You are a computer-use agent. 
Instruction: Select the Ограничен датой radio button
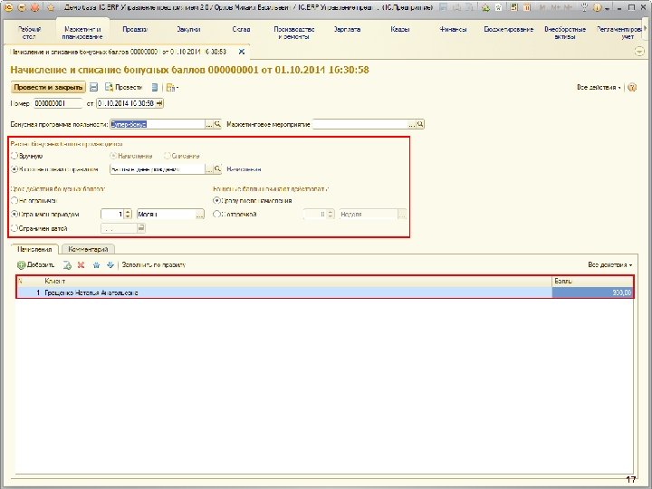tap(14, 228)
